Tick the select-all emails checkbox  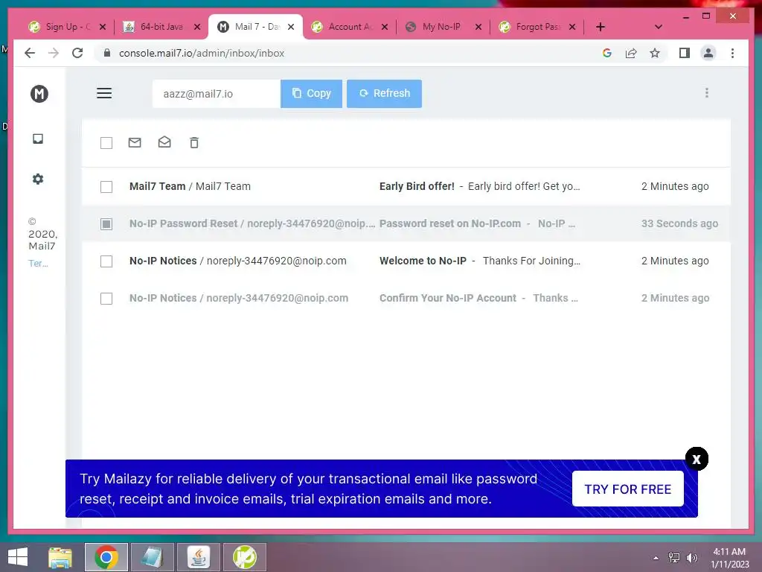(x=106, y=143)
